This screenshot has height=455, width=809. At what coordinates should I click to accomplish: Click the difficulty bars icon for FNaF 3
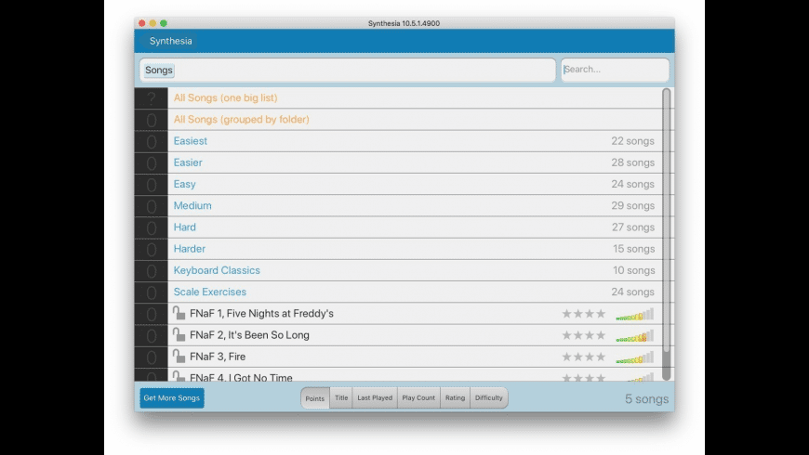[x=634, y=357]
